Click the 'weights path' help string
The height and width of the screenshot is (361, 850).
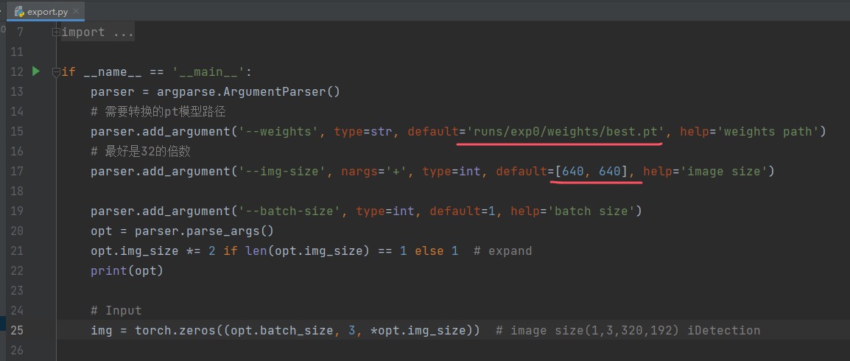[x=769, y=131]
